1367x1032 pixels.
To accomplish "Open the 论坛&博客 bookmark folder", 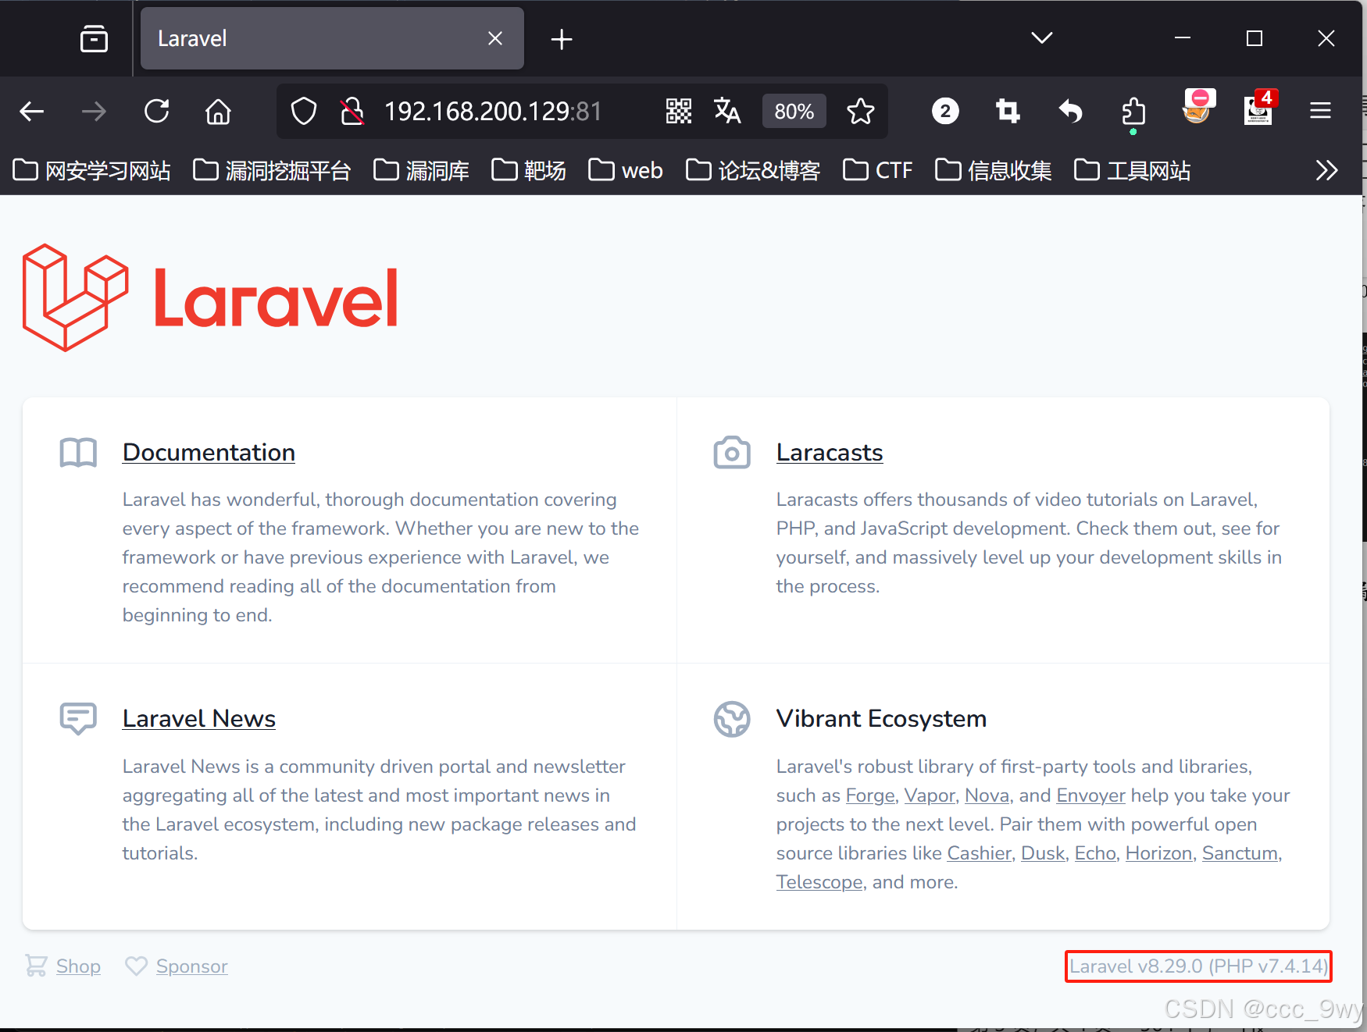I will click(x=753, y=170).
